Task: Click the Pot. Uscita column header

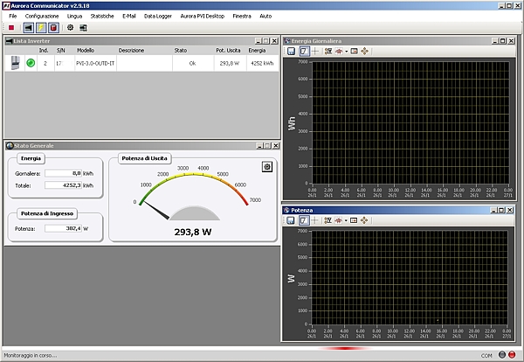Action: [x=228, y=51]
